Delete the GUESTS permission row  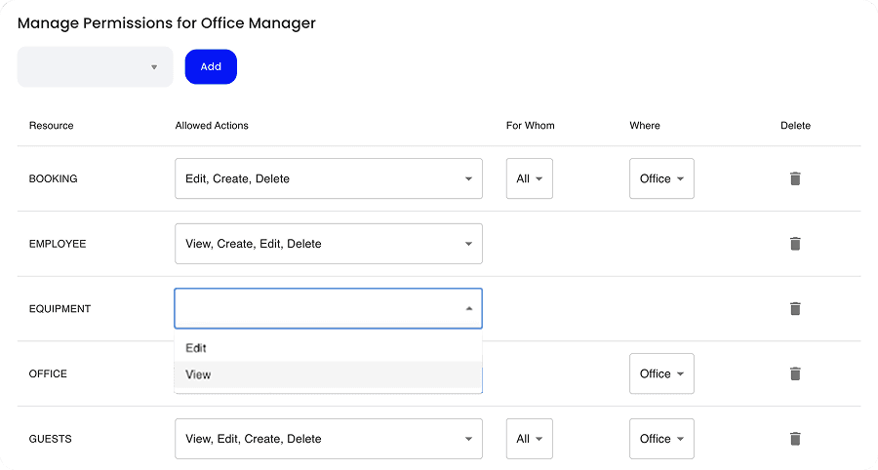tap(795, 438)
